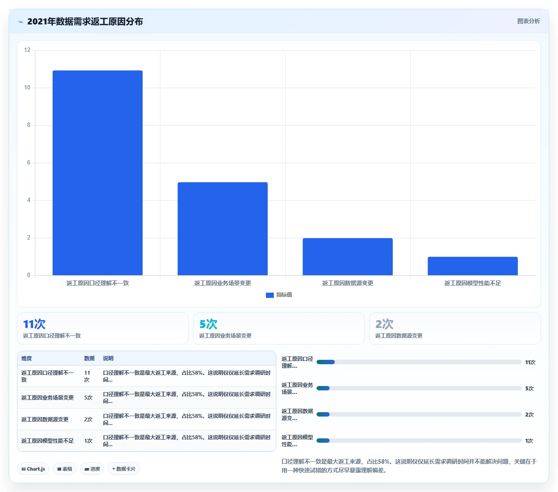Click the 数据卡片 tag chip

124,469
